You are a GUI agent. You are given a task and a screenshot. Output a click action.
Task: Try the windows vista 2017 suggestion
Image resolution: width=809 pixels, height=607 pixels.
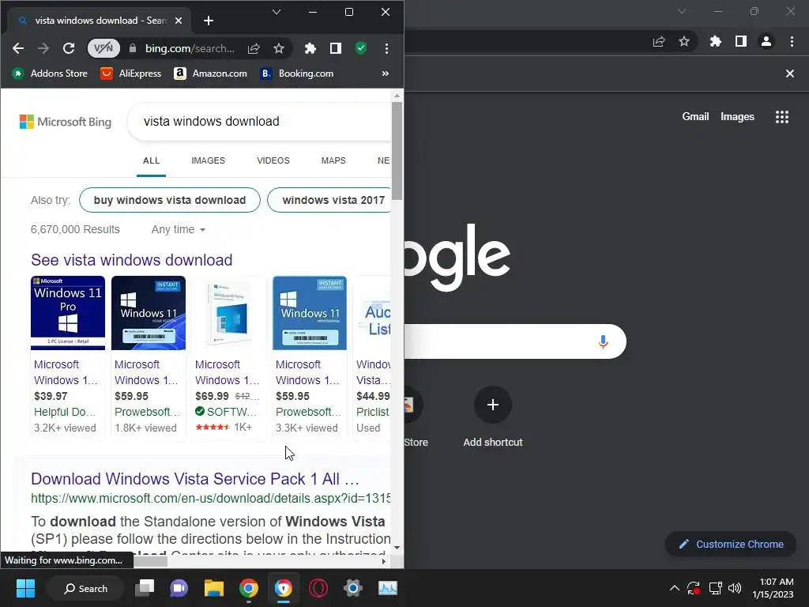click(x=330, y=200)
